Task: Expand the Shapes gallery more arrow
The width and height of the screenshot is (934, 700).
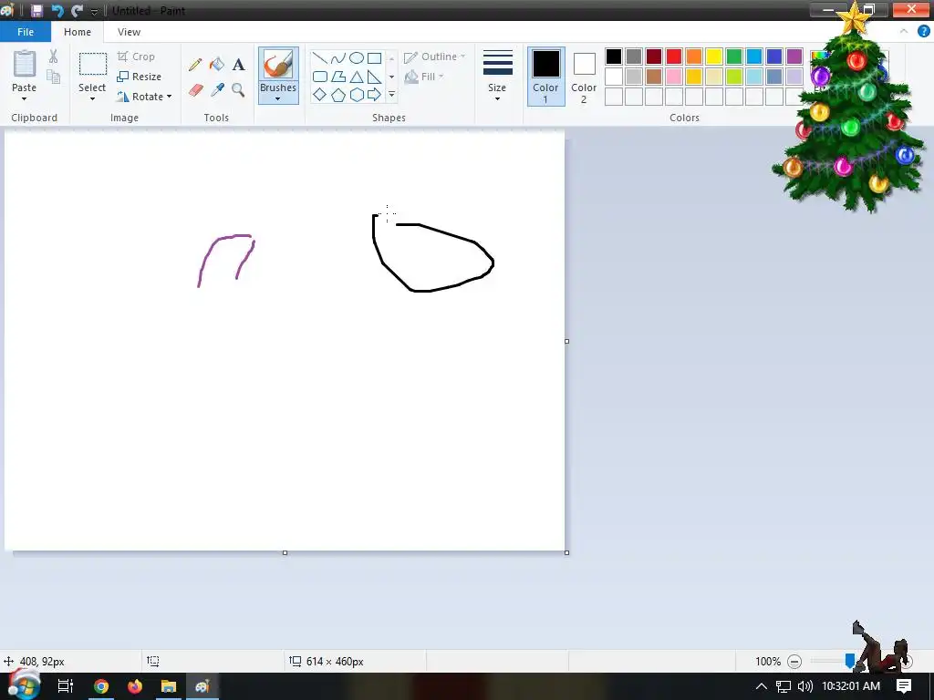Action: point(391,95)
